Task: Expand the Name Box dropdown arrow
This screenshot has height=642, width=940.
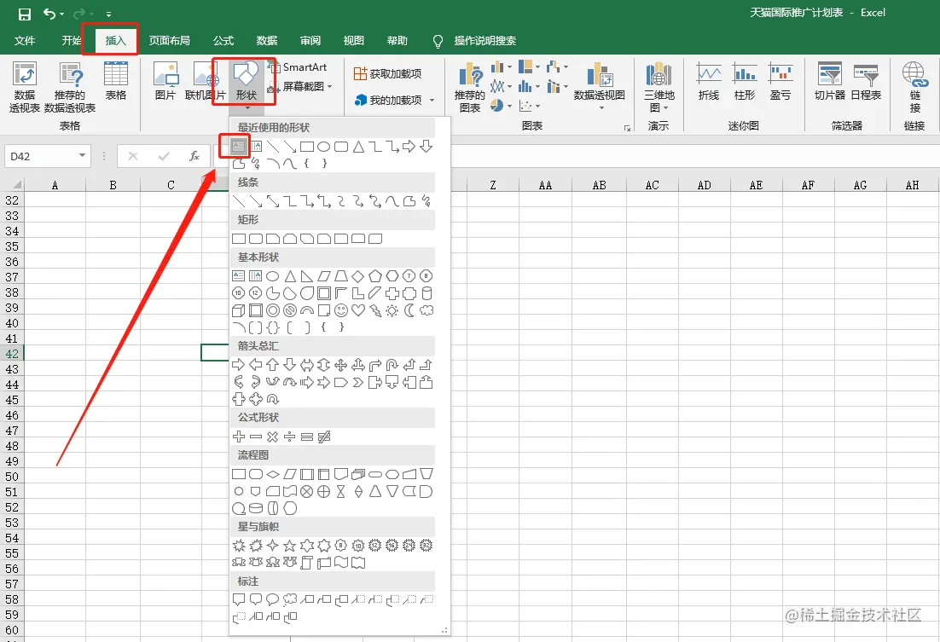Action: pos(82,157)
